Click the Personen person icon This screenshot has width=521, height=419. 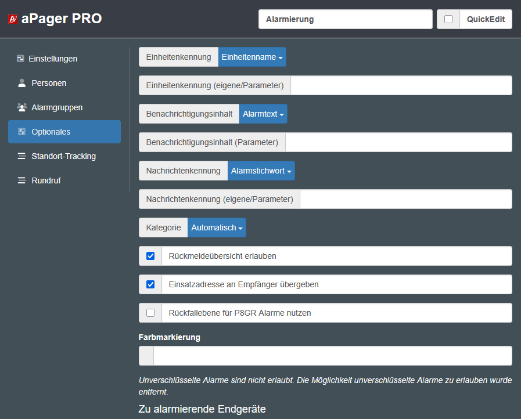click(x=22, y=83)
